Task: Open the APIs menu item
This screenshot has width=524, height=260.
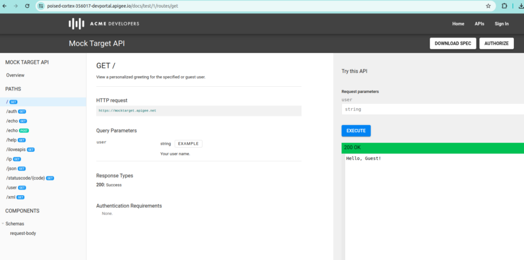Action: [479, 23]
